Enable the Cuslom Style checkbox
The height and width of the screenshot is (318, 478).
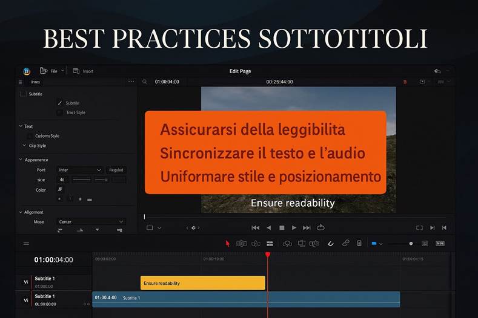tap(30, 136)
